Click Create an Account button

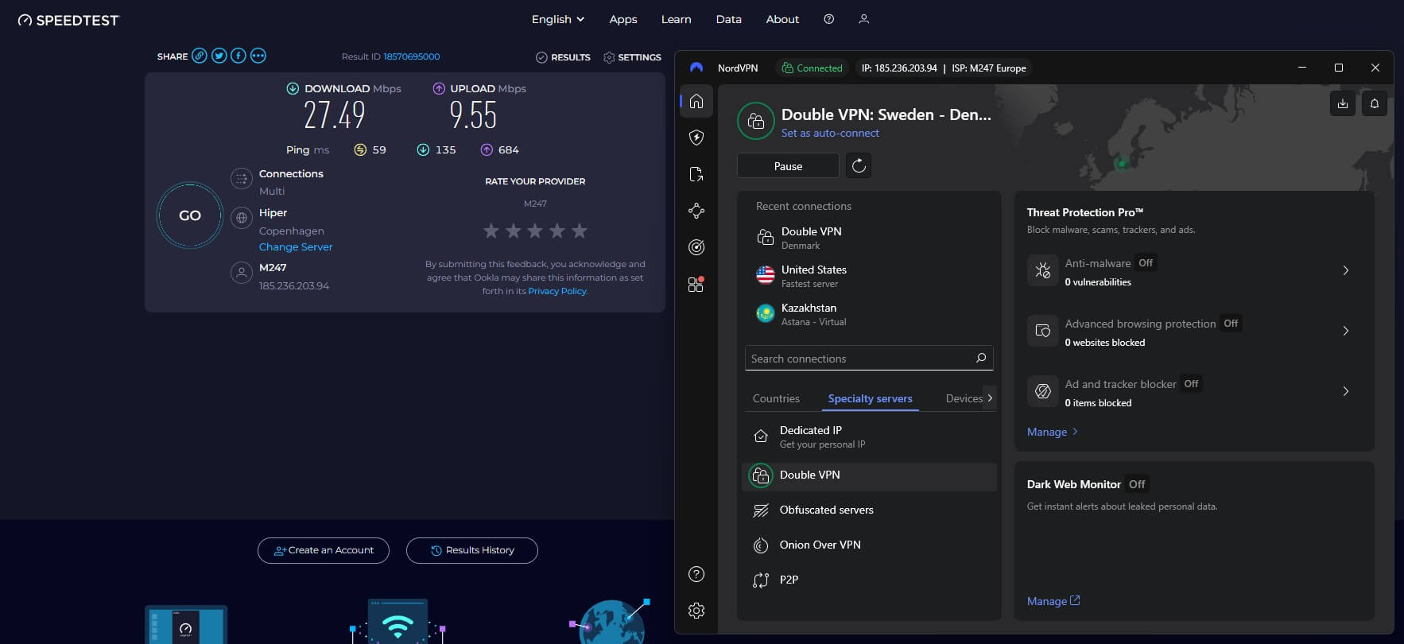tap(324, 550)
